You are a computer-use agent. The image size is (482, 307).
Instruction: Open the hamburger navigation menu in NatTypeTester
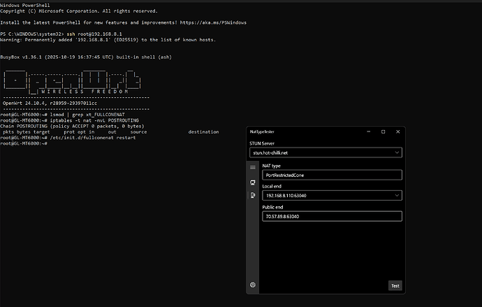pyautogui.click(x=253, y=168)
